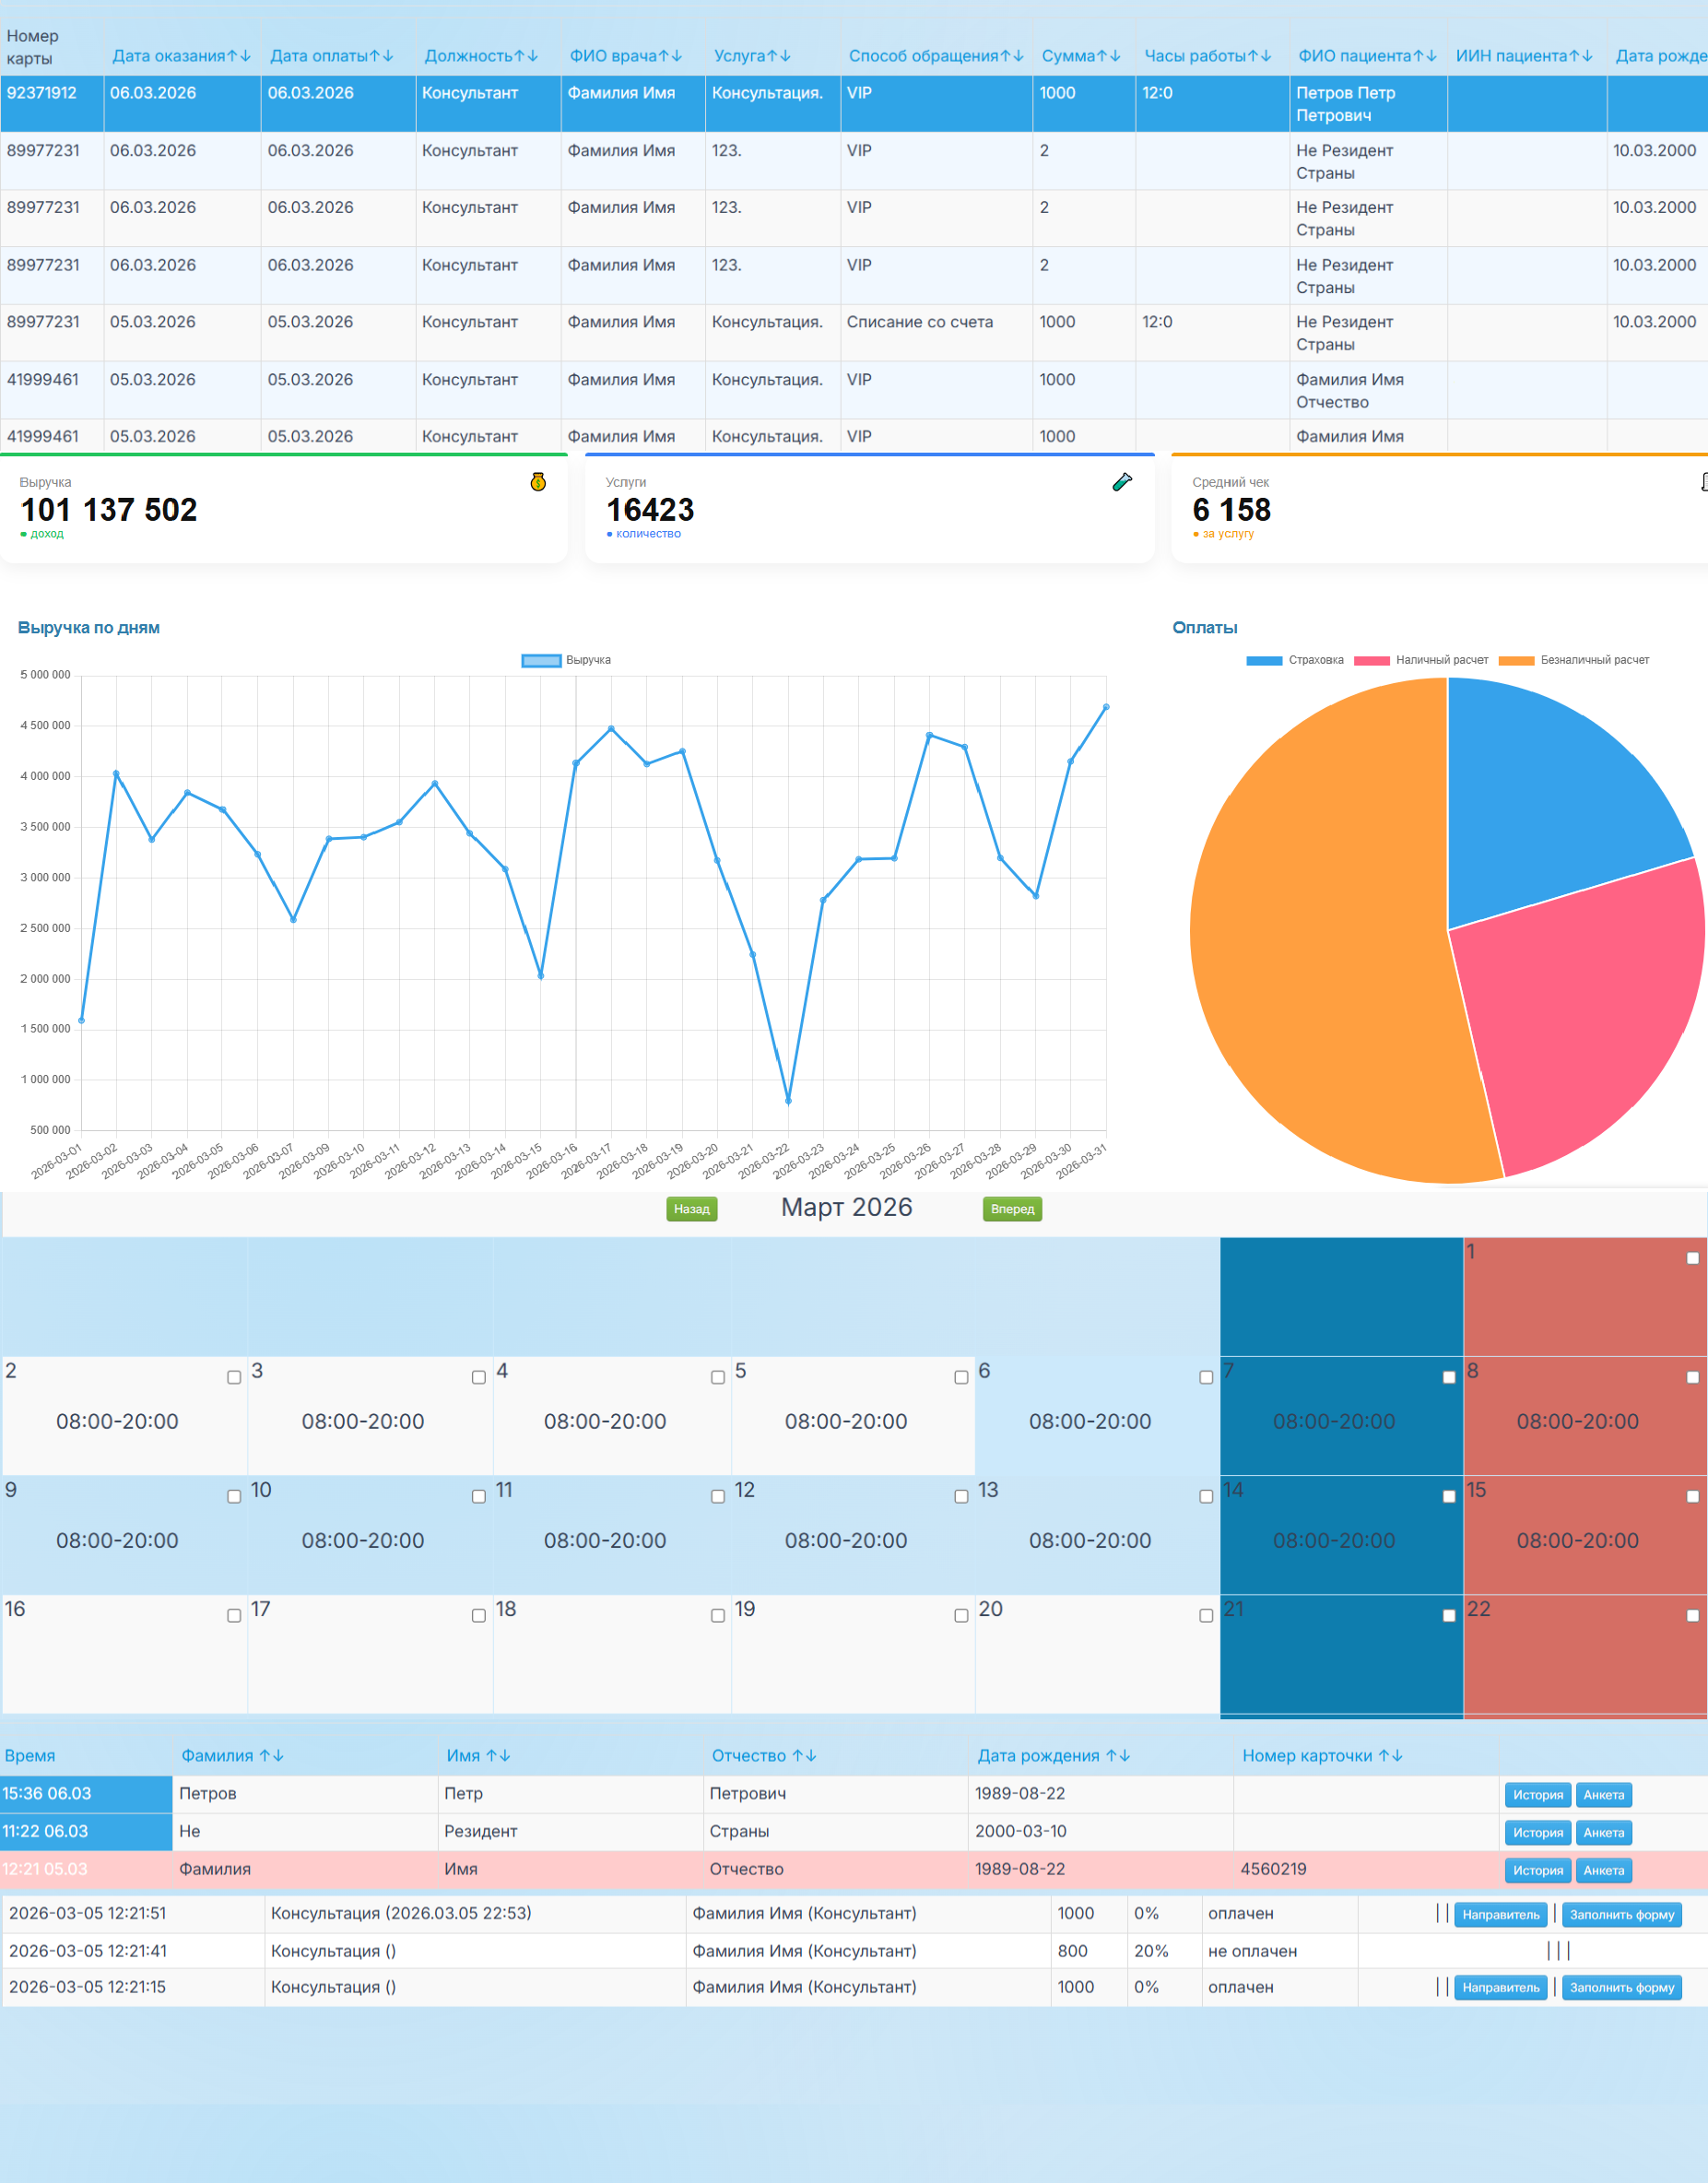Select the table row with card 41999461 and Отчество

pyautogui.click(x=700, y=390)
